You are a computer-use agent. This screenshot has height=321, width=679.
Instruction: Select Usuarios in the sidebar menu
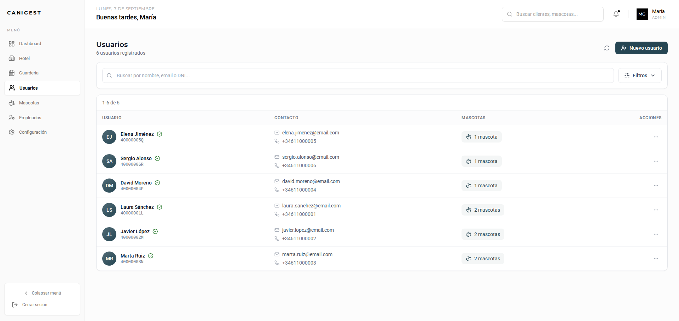point(42,88)
